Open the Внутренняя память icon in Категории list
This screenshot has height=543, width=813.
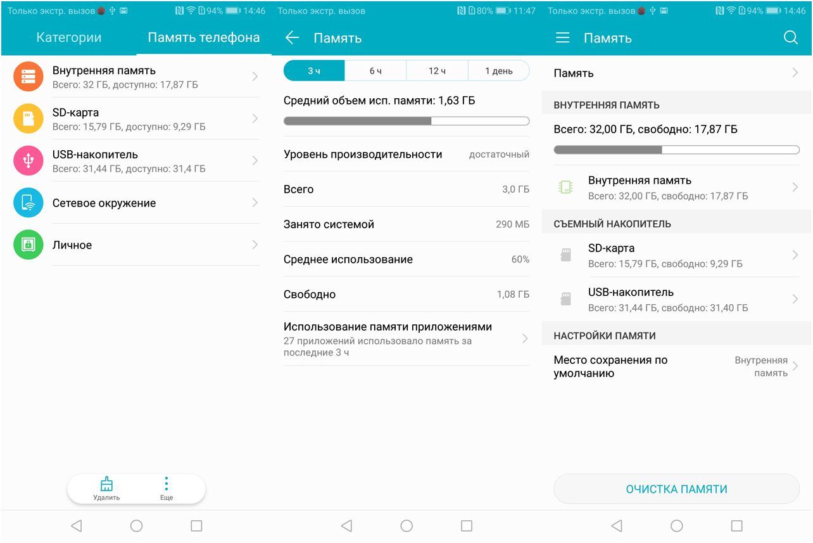[28, 76]
